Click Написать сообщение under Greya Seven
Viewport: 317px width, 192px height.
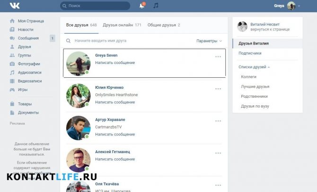point(115,63)
